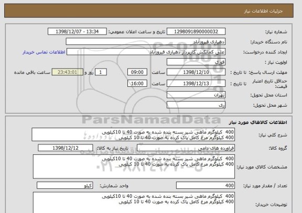Select the priority field showing فوری
The width and height of the screenshot is (302, 213).
pyautogui.click(x=196, y=62)
